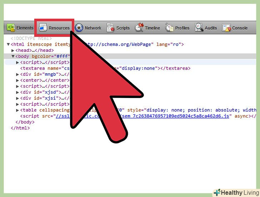Viewport: 260px width, 197px height.
Task: Open the Resources tab label
Action: (x=59, y=28)
